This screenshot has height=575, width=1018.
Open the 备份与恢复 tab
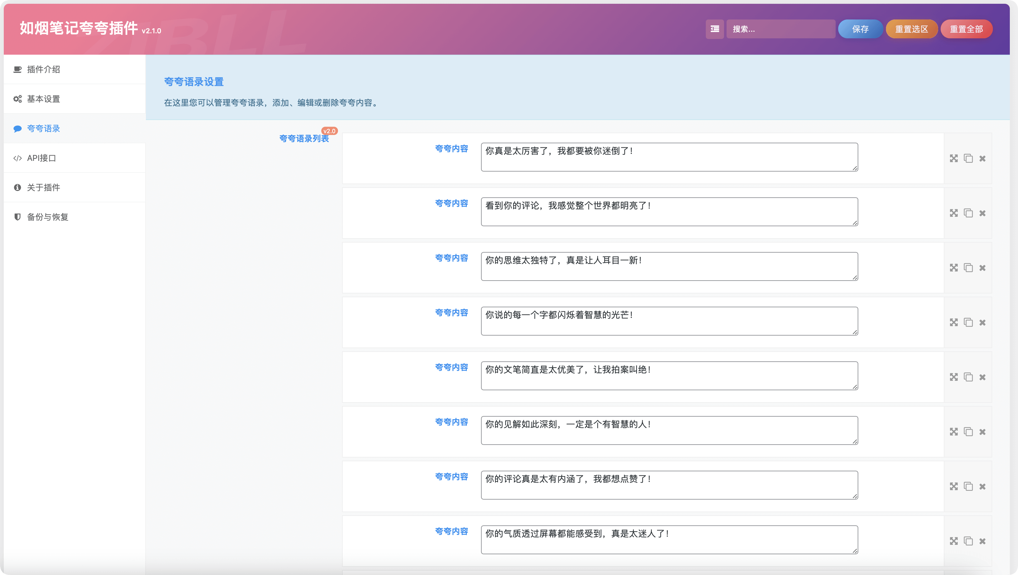47,217
